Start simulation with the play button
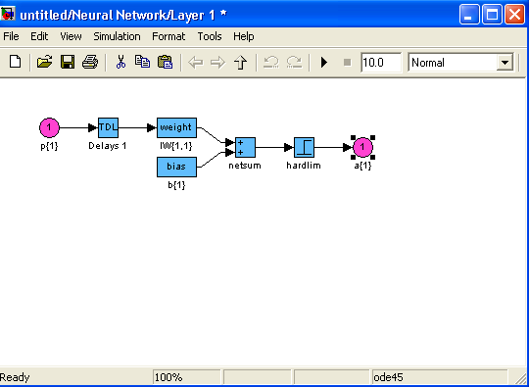529x387 pixels. click(324, 63)
